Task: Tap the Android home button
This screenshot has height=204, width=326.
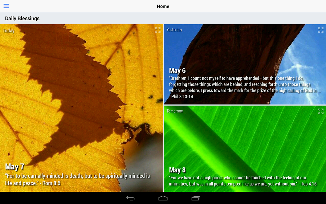Action: [163, 198]
